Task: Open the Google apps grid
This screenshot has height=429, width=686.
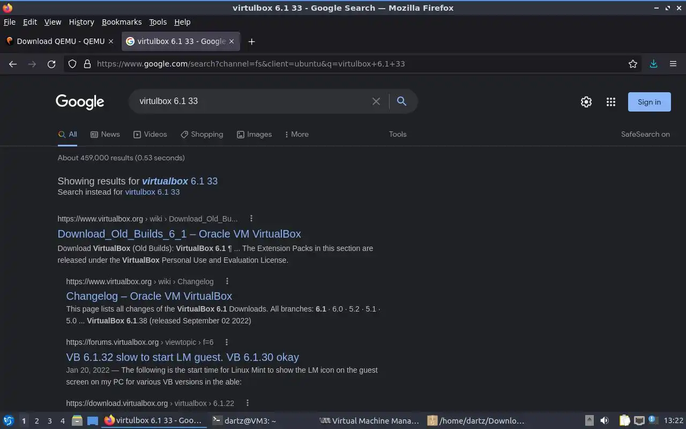Action: coord(611,102)
